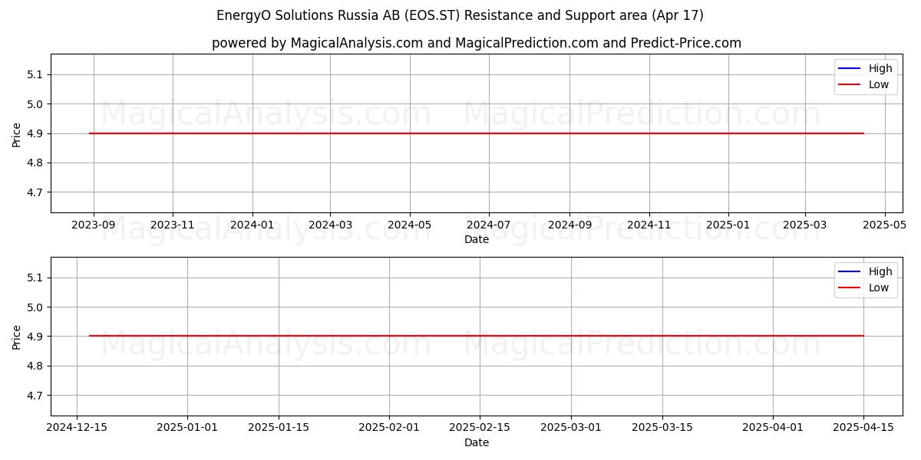This screenshot has width=921, height=460.
Task: Click the '2025-03-01' tick label
Action: [x=572, y=428]
